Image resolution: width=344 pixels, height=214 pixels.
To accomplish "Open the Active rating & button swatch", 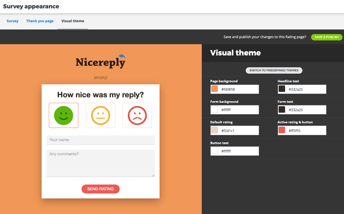I will click(x=282, y=130).
